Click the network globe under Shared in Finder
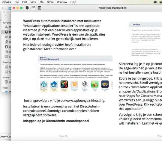This screenshot has width=162, height=141. click(6, 82)
